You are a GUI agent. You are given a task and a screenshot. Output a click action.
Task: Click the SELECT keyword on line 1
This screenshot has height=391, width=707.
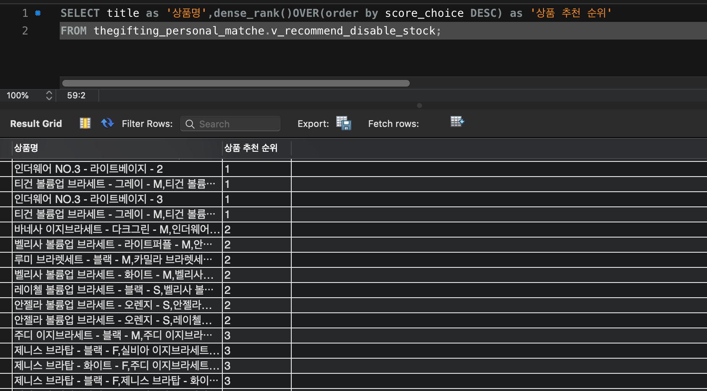pos(80,13)
